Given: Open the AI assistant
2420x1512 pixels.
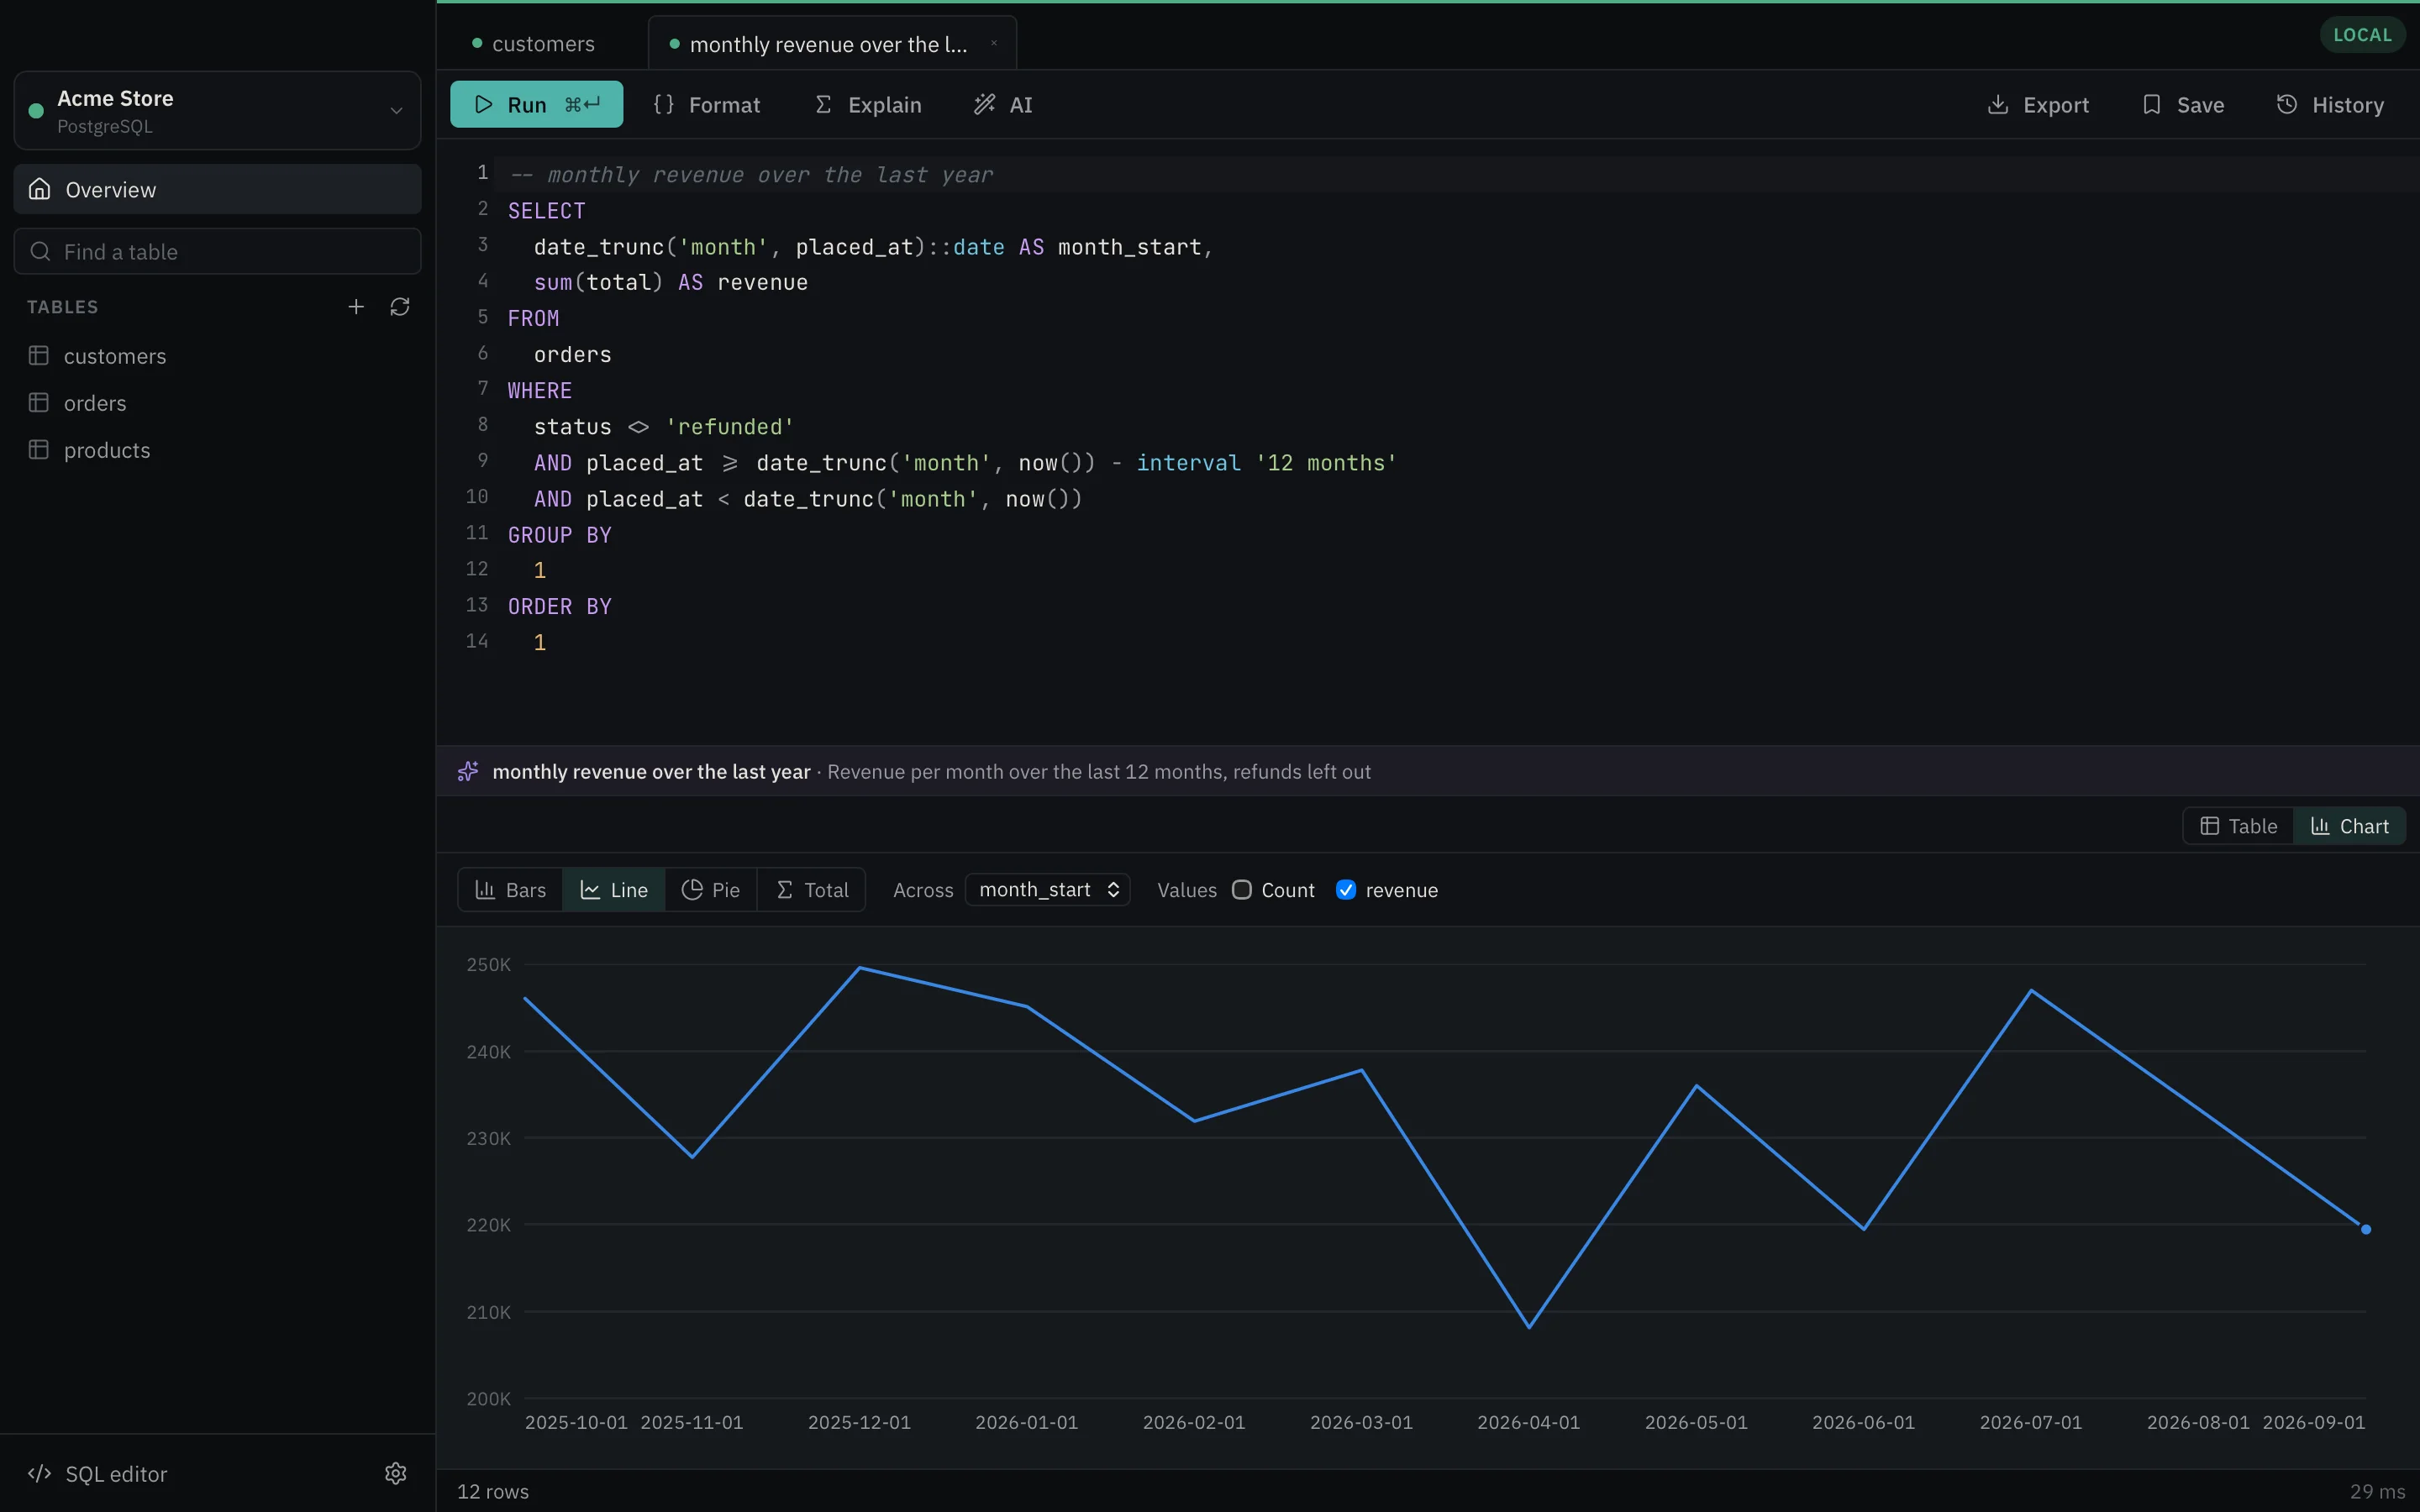Looking at the screenshot, I should click(x=1003, y=104).
